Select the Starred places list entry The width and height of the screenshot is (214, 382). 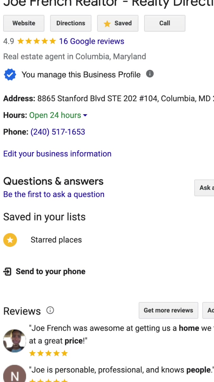[x=56, y=240]
